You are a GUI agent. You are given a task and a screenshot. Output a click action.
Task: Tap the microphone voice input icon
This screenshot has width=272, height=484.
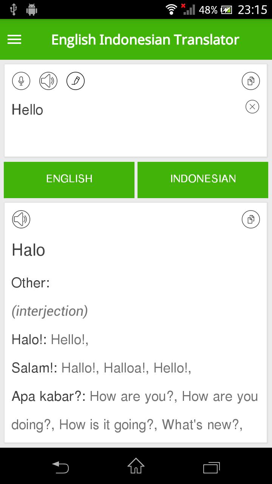click(21, 81)
